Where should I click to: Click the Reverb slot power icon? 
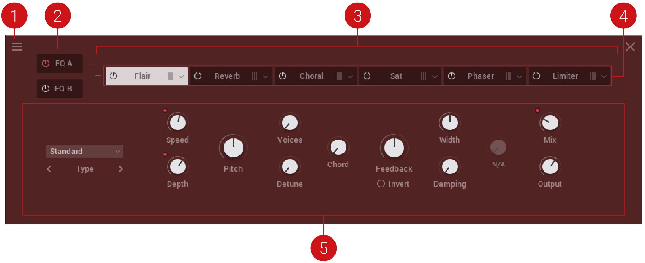click(x=198, y=76)
